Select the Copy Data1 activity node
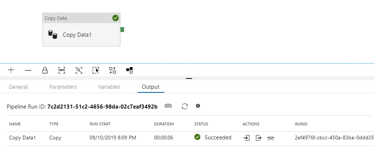 81,34
